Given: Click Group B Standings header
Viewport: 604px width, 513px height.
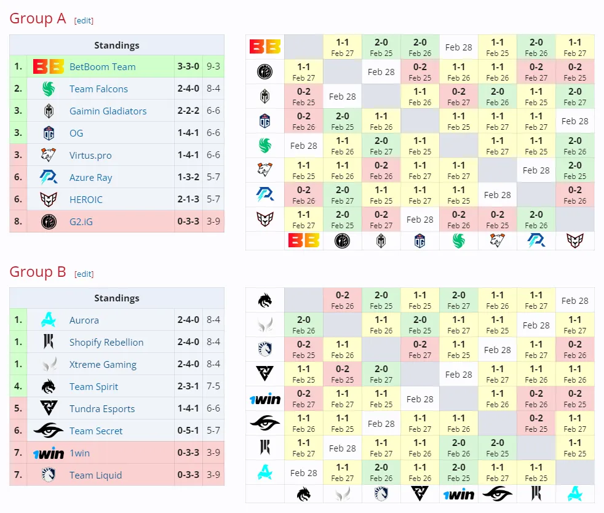Looking at the screenshot, I should (x=117, y=298).
